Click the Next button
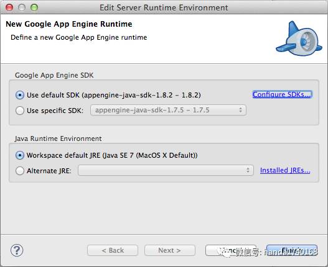This screenshot has height=267, width=328. tap(170, 250)
